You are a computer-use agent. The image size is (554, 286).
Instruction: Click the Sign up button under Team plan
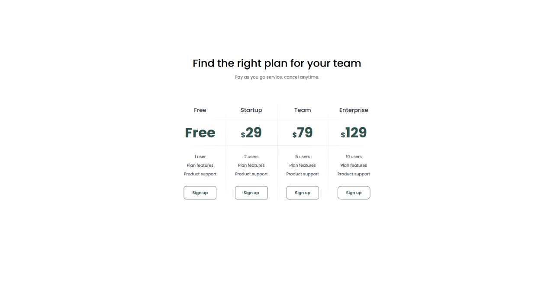(x=303, y=193)
